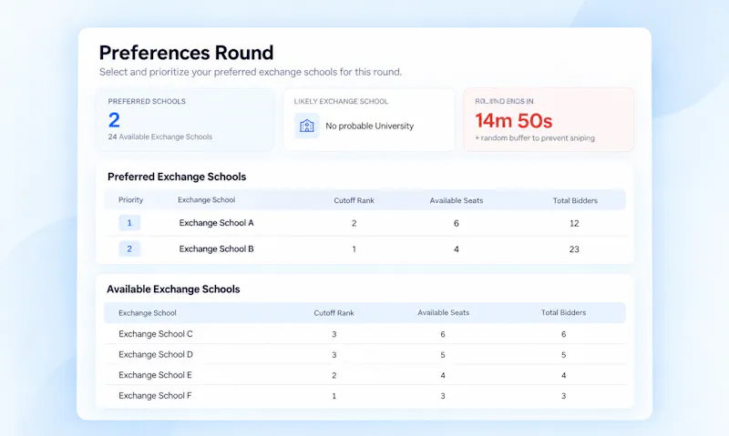Click the university building icon

click(x=307, y=126)
